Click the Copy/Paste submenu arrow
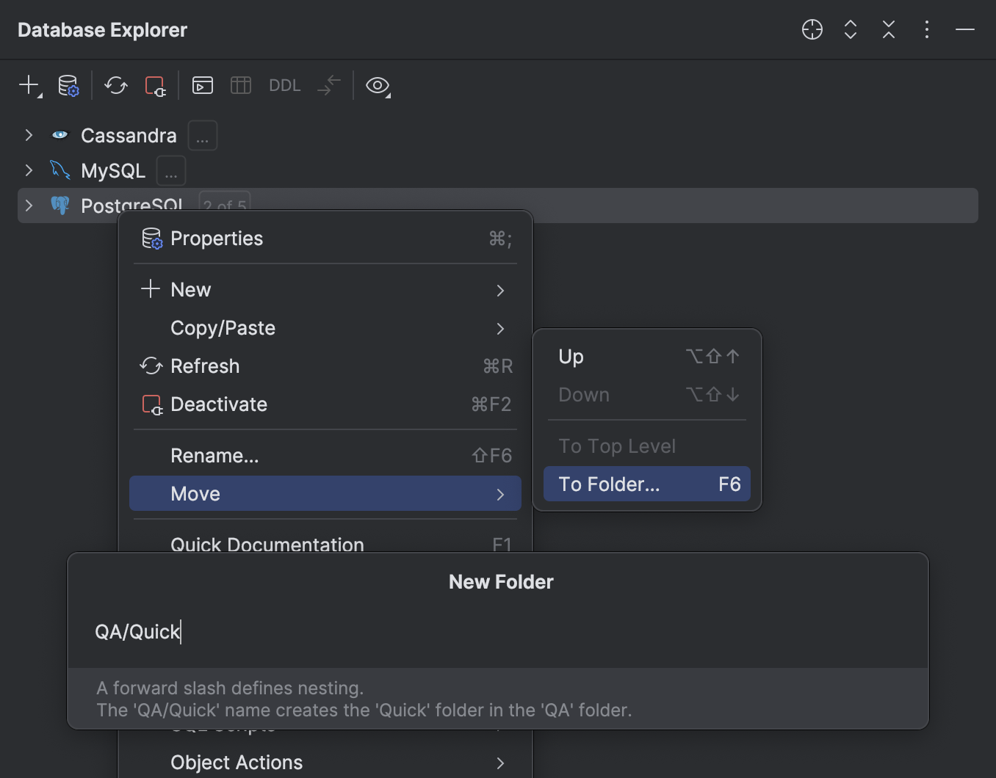This screenshot has height=778, width=996. [500, 329]
